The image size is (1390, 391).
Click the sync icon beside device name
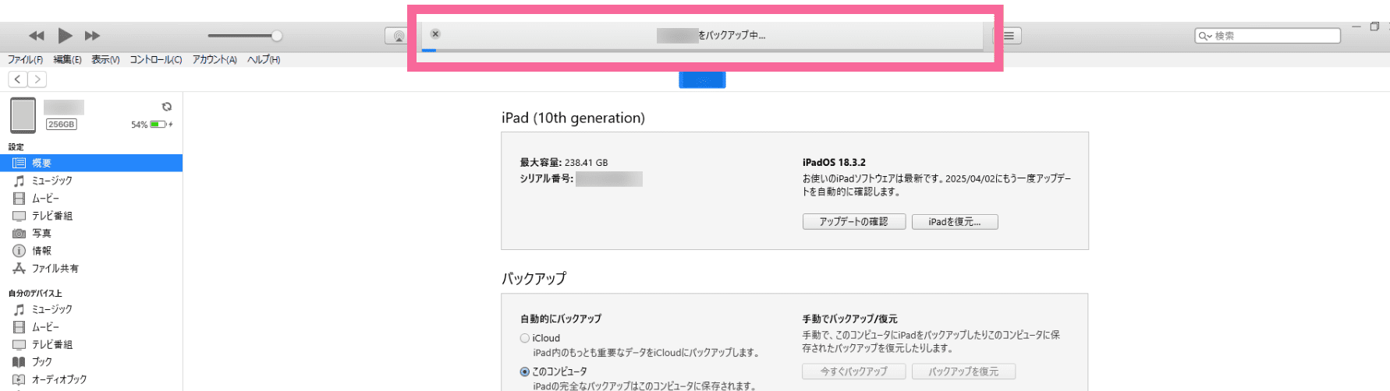point(166,107)
